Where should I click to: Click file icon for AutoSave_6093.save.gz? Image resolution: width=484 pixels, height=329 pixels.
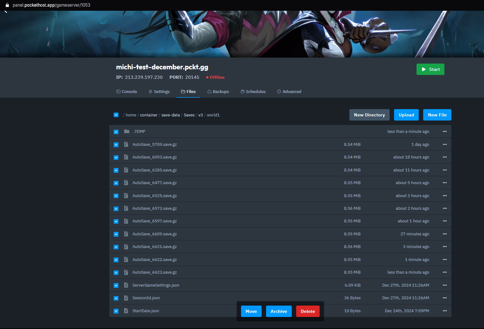(x=126, y=157)
